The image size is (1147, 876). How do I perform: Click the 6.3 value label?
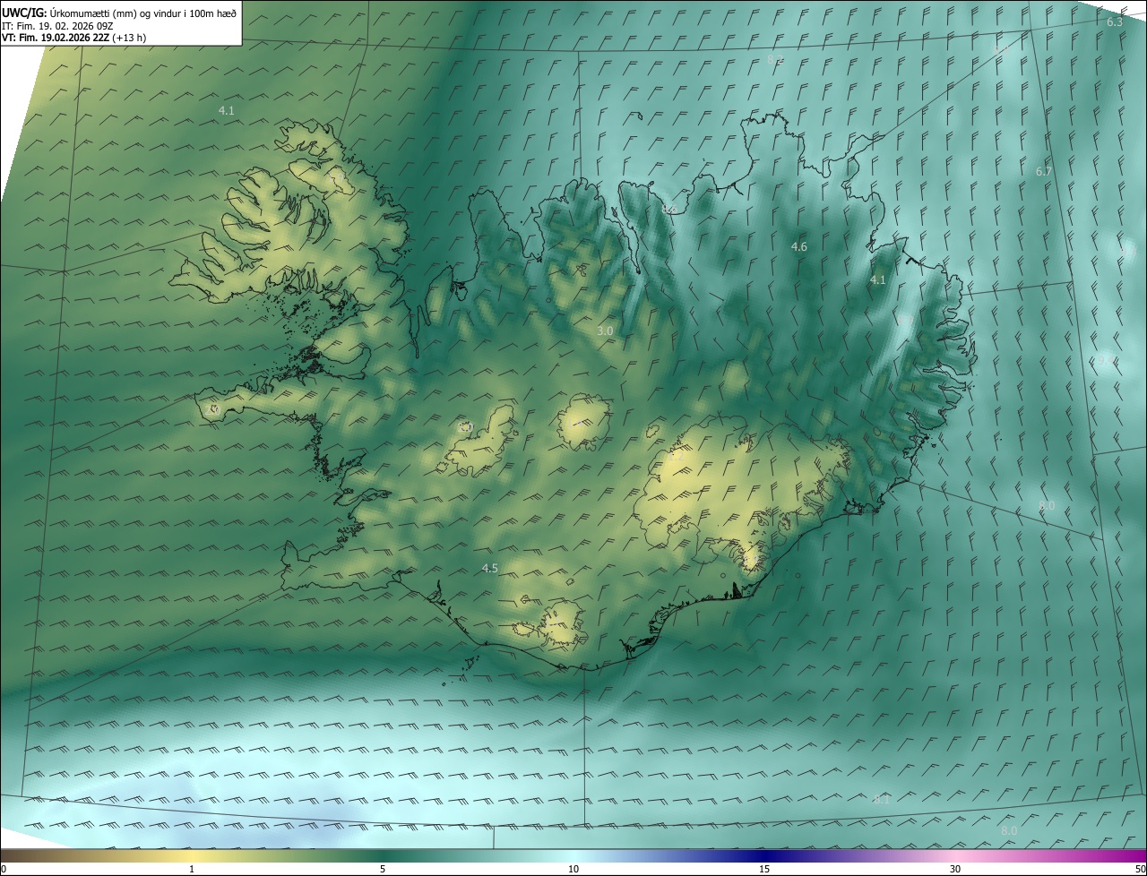pyautogui.click(x=1115, y=22)
